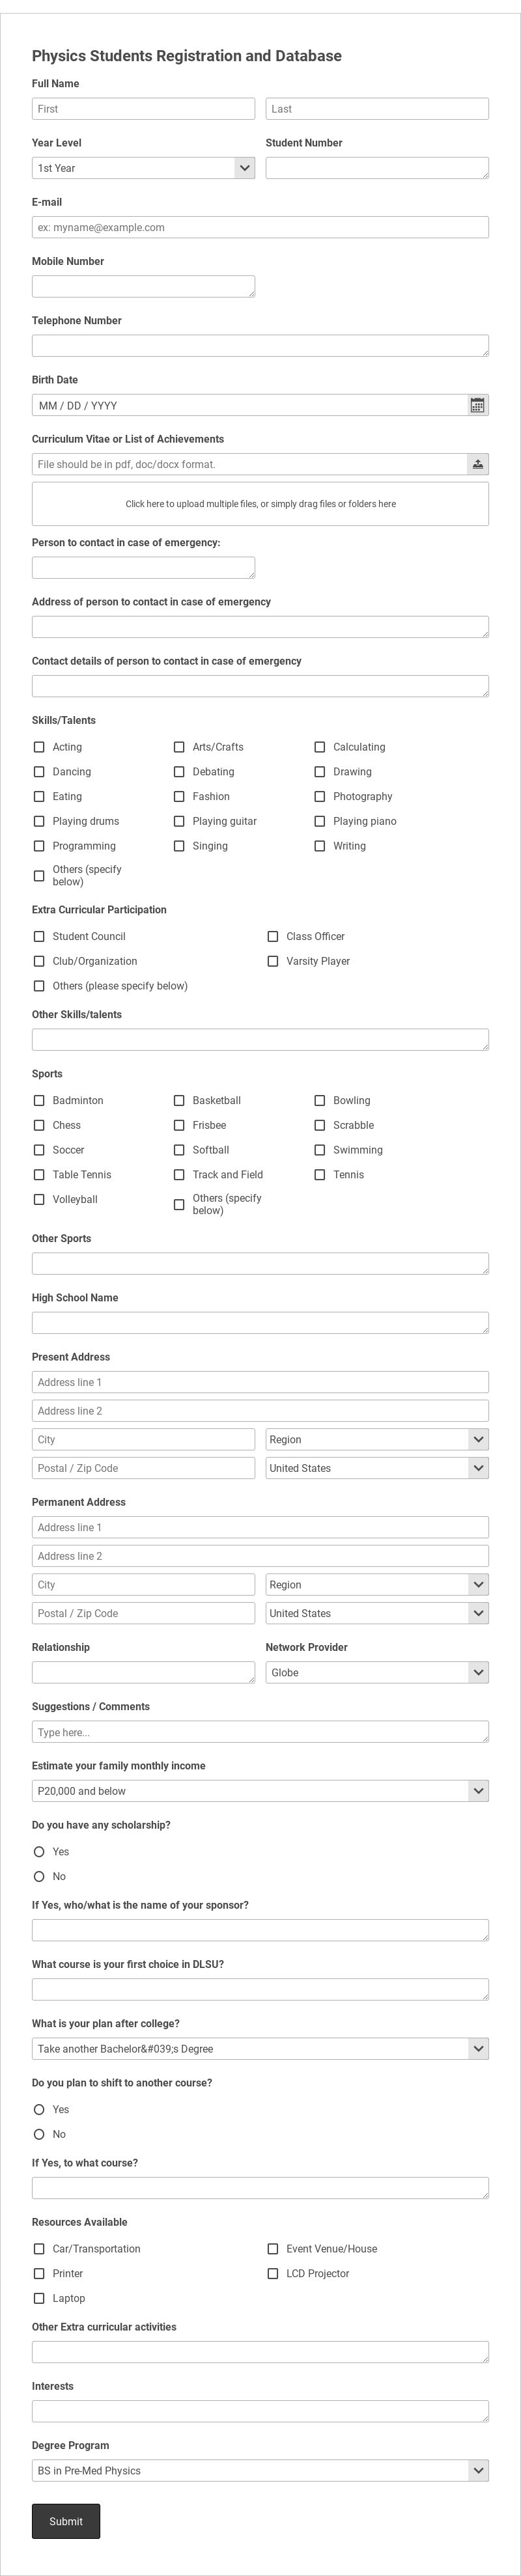Click the Relationship input field
The image size is (521, 2576).
click(143, 1672)
